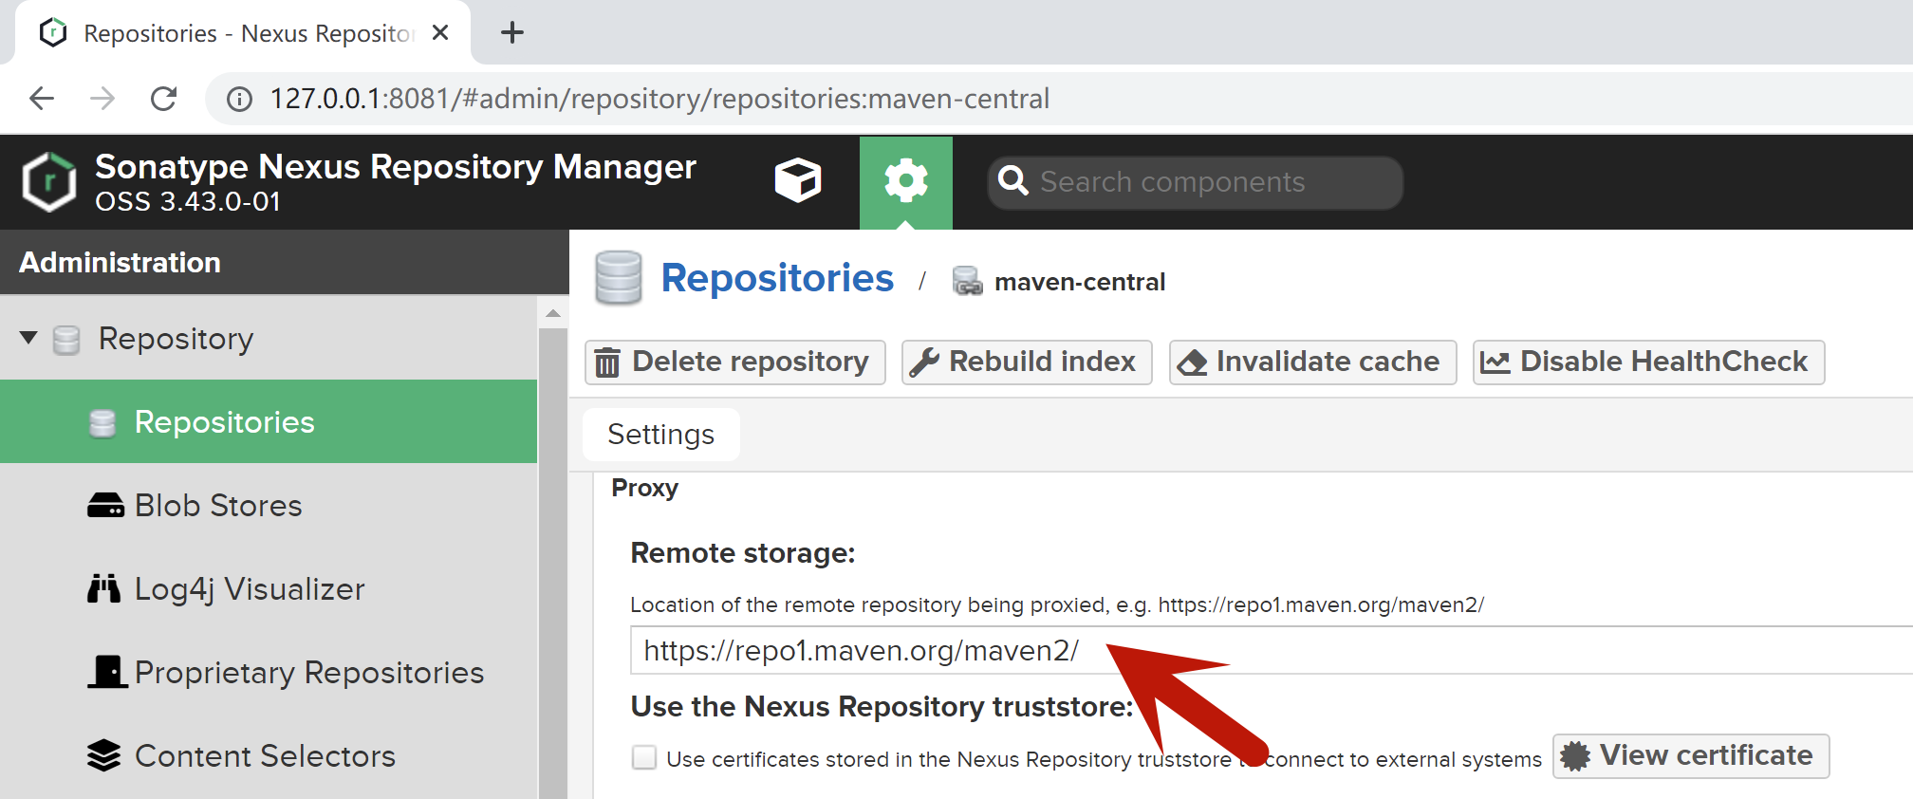
Task: Go to Content Selectors
Action: coord(264,756)
